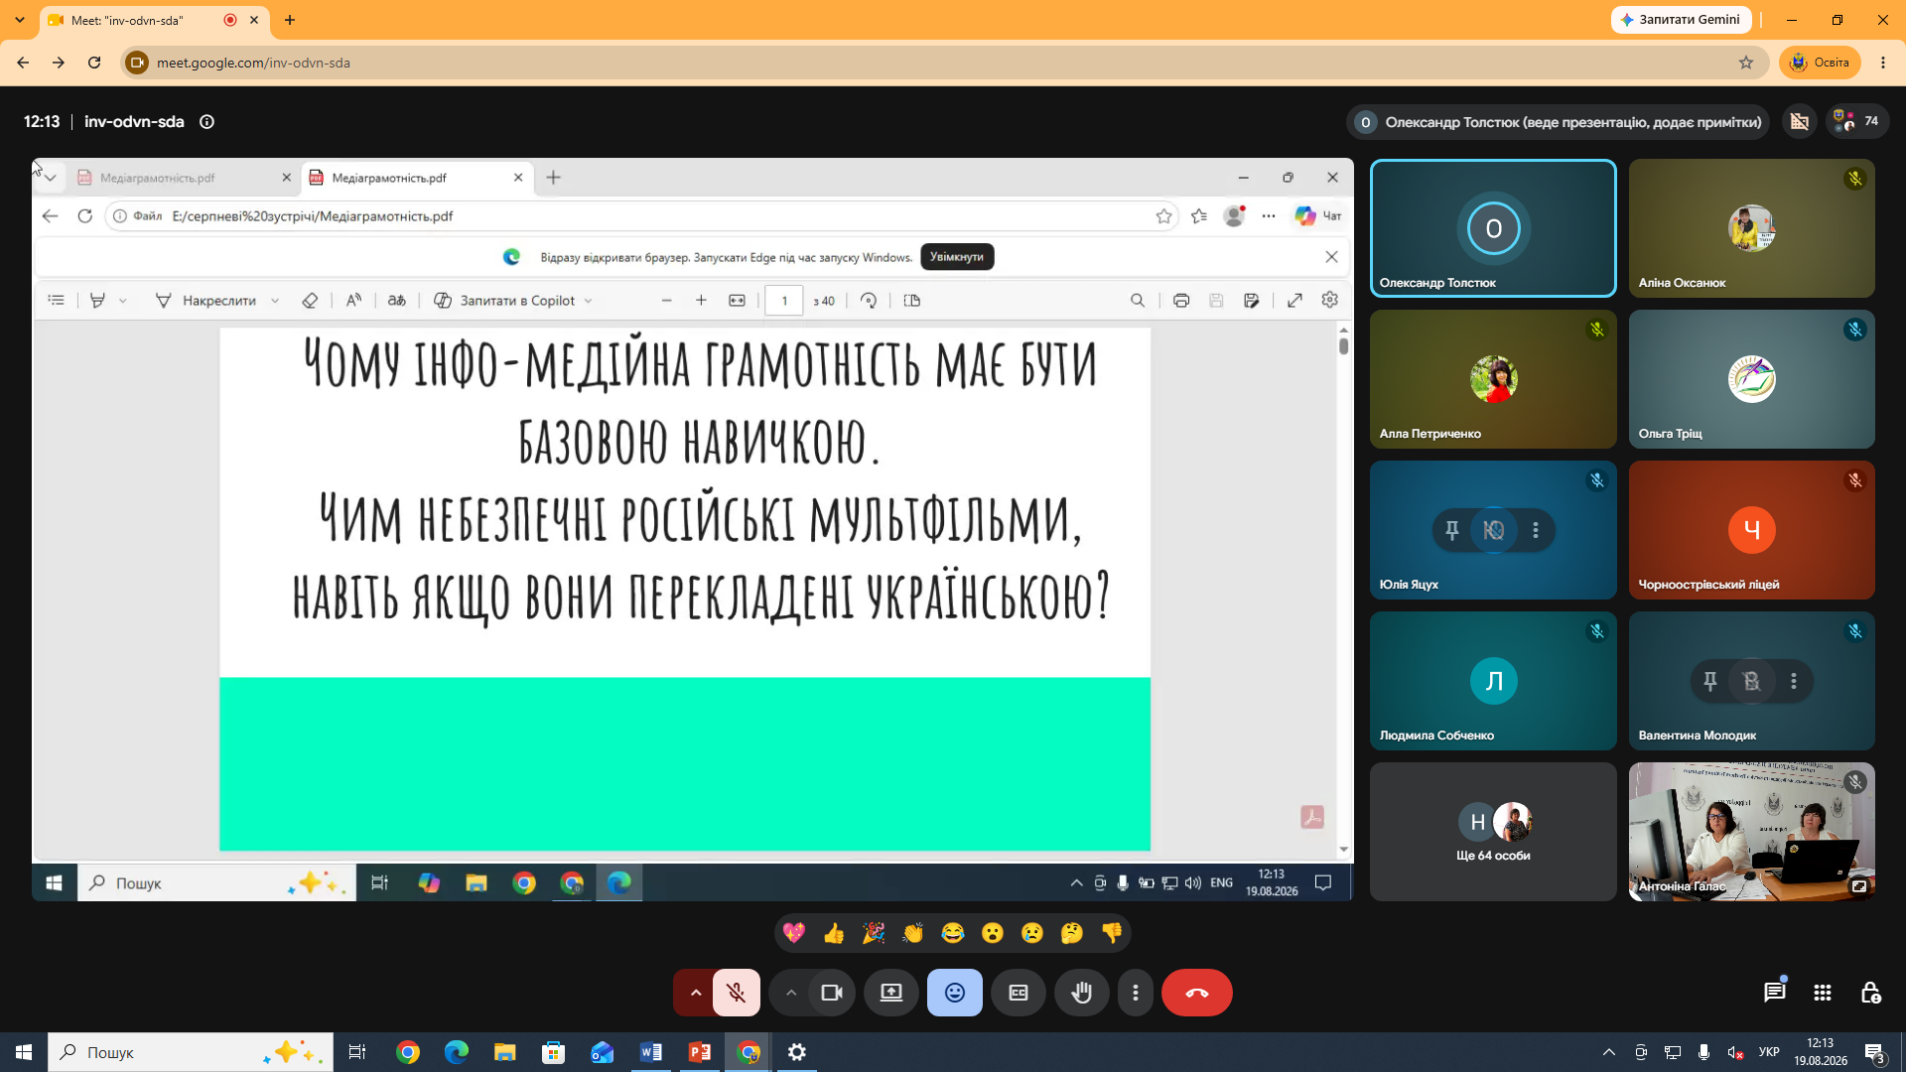This screenshot has height=1072, width=1906.
Task: Open the Windows notification center
Action: 1875,1052
